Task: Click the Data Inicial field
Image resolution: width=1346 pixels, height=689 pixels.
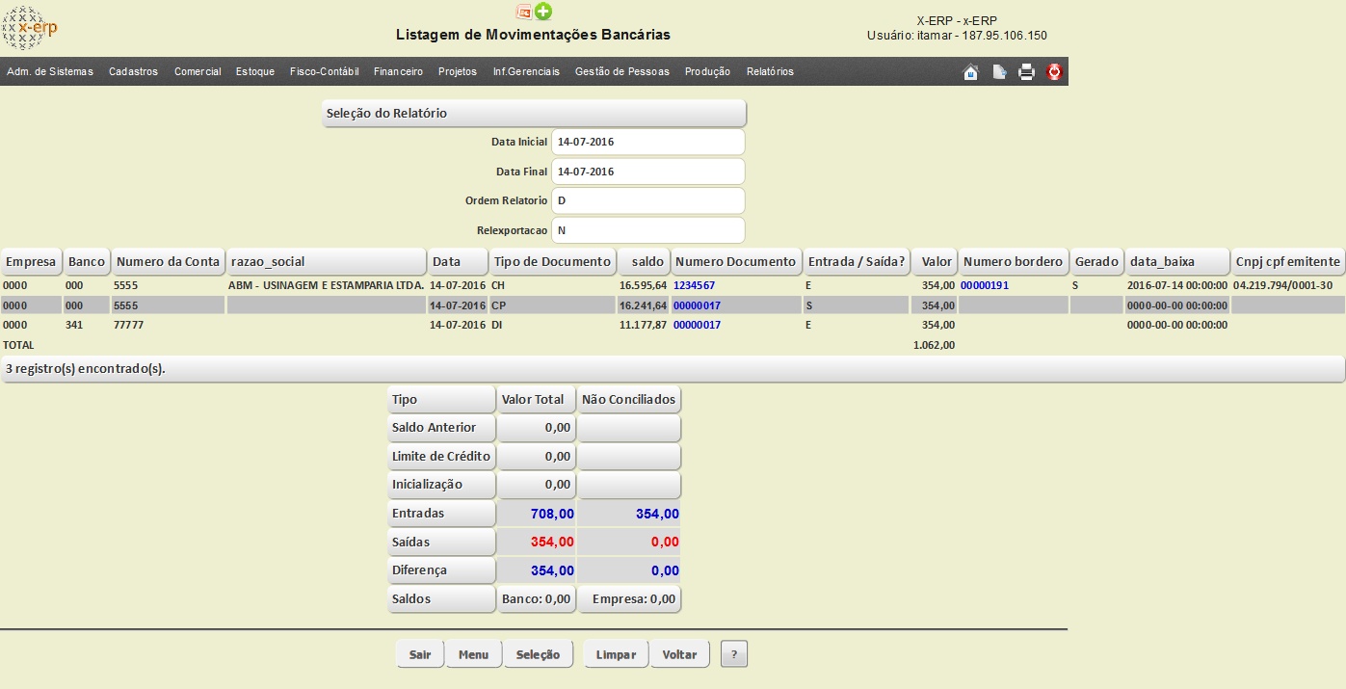Action: pyautogui.click(x=648, y=142)
